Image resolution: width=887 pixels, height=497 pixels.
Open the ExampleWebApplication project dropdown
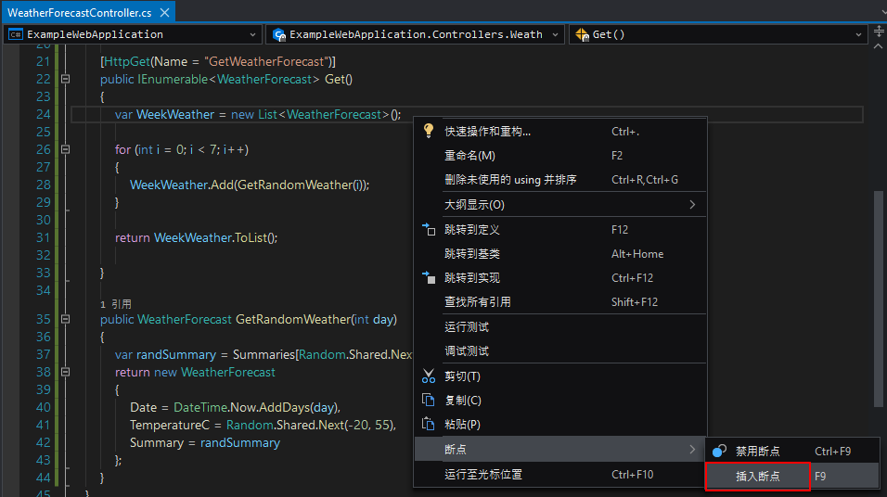coord(253,34)
